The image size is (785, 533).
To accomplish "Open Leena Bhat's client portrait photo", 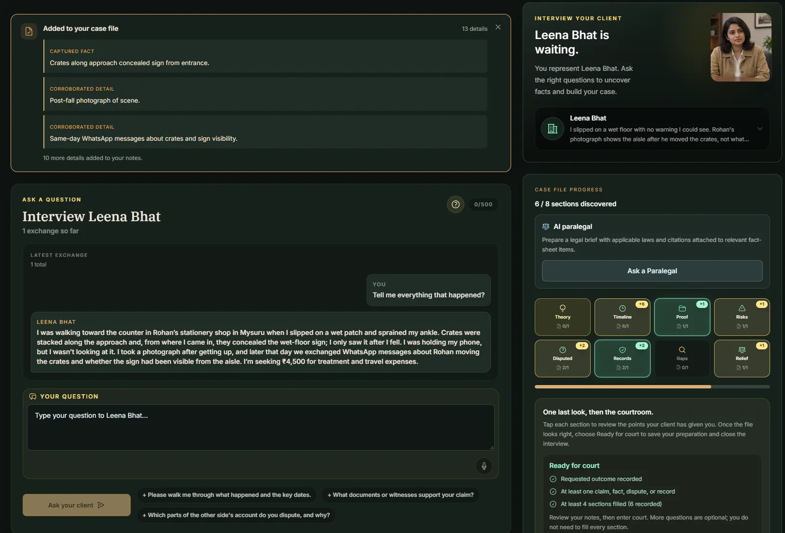I will click(x=741, y=47).
